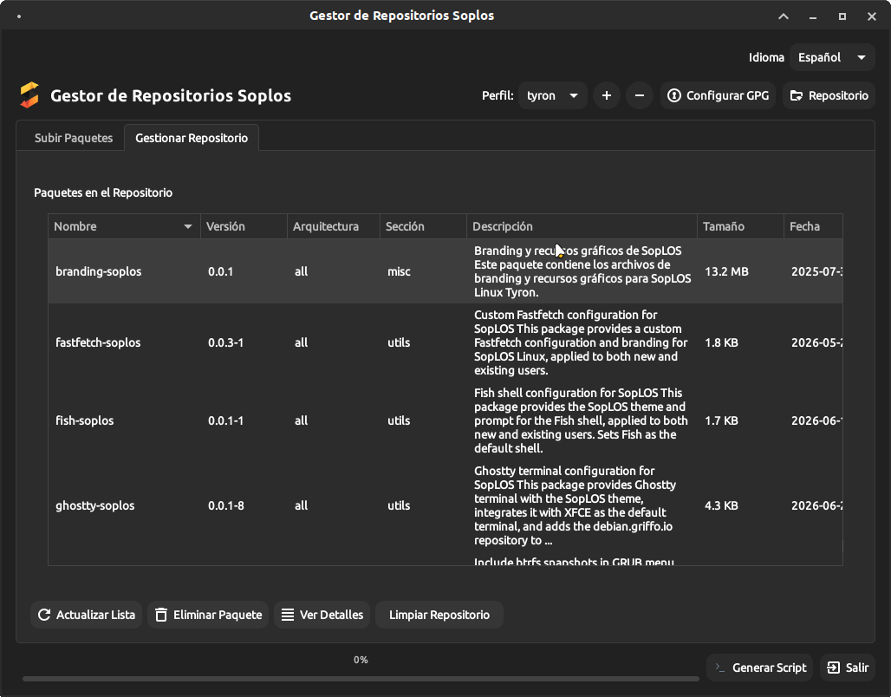The image size is (891, 697).
Task: Click the 2026-05 date cell
Action: (816, 342)
